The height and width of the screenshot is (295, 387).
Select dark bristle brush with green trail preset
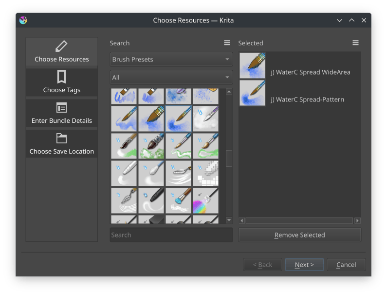[x=124, y=146]
